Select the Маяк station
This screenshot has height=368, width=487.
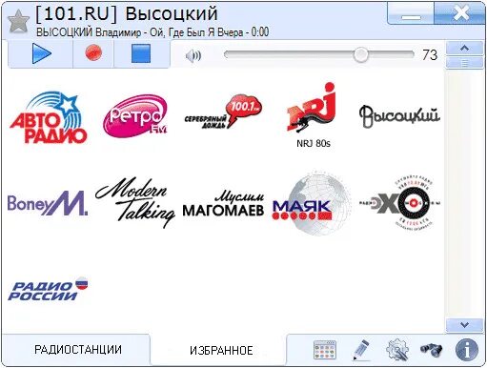point(312,203)
